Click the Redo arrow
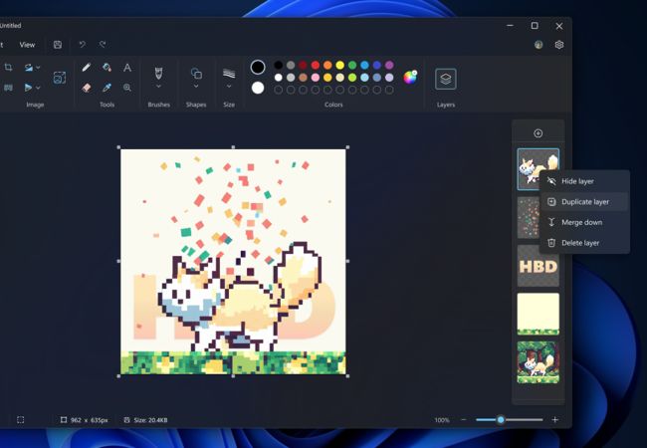The height and width of the screenshot is (448, 647). pyautogui.click(x=103, y=44)
